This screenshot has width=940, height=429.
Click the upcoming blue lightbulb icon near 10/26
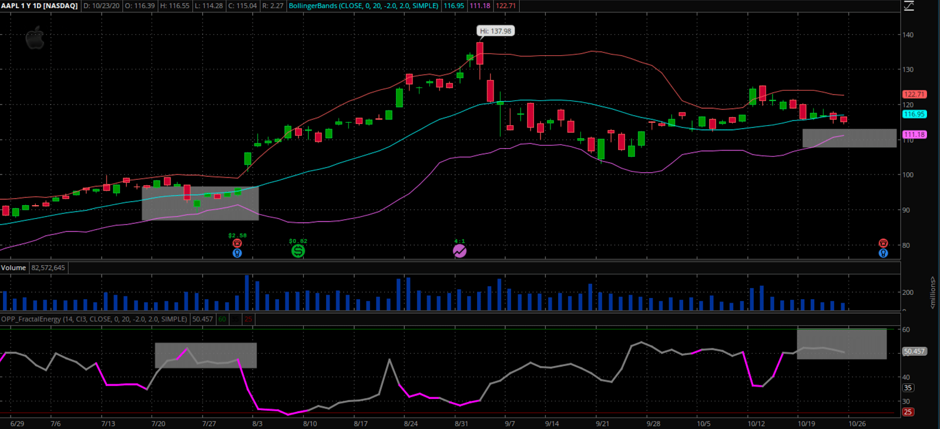[883, 253]
